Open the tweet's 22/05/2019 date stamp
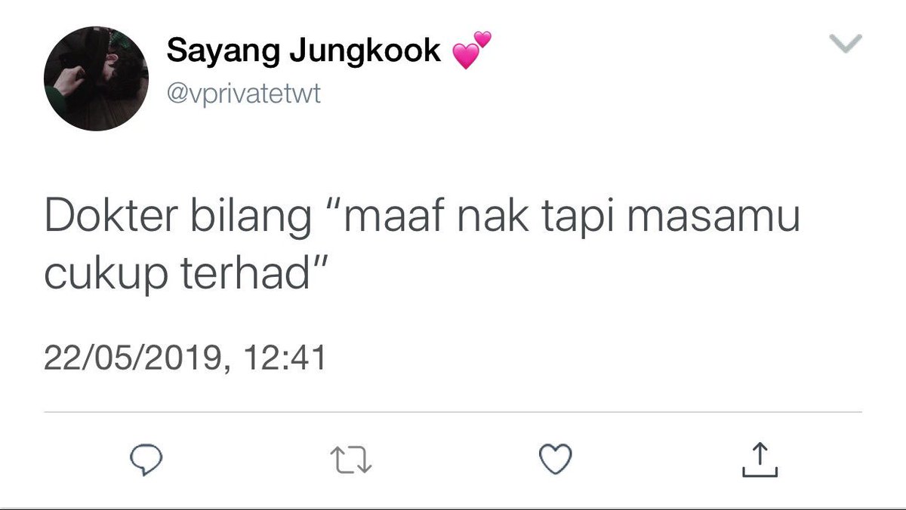Image resolution: width=906 pixels, height=510 pixels. click(134, 358)
